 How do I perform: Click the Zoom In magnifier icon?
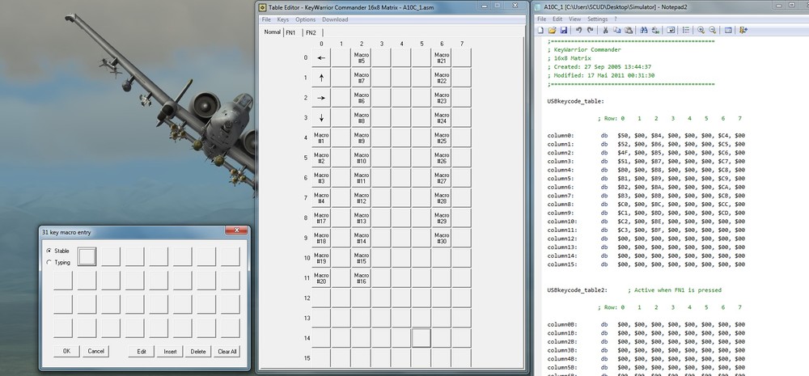[701, 30]
